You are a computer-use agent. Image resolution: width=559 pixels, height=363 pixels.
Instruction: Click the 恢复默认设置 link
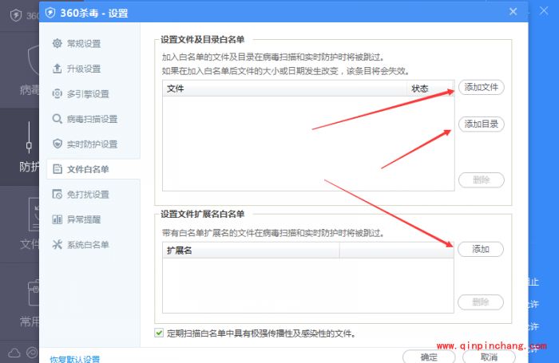click(75, 359)
